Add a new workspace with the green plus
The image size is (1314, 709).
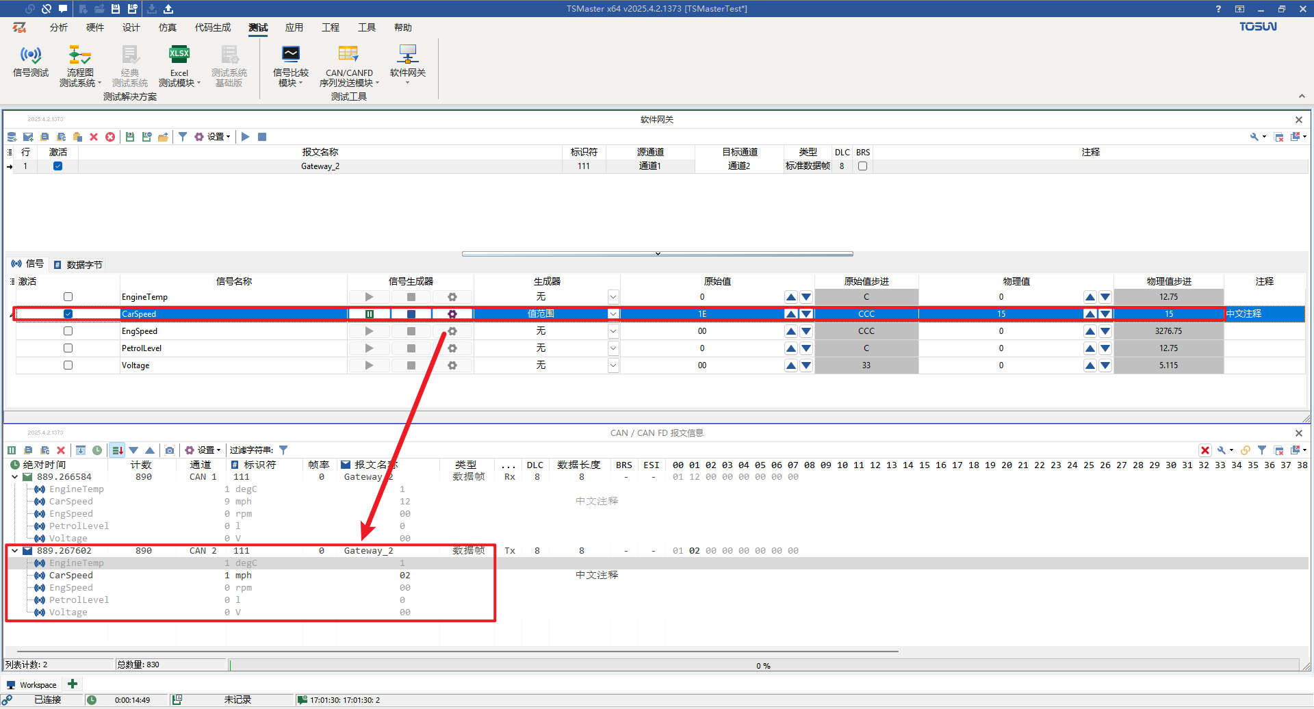[73, 684]
